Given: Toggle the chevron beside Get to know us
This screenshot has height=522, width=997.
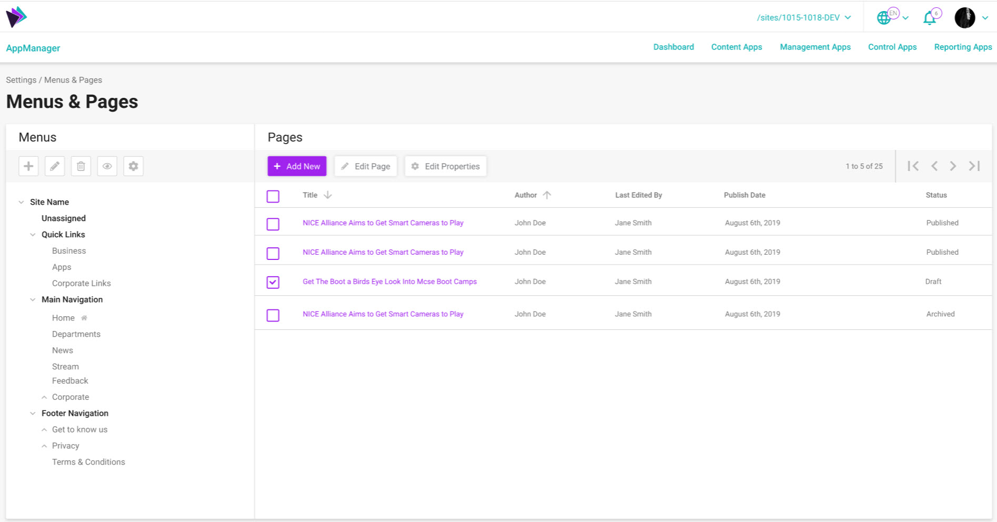Looking at the screenshot, I should [44, 430].
